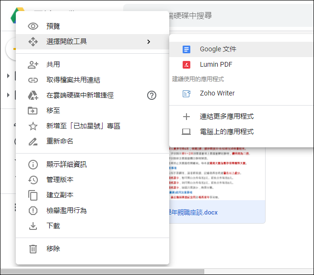Expand the upper sidebar tree triangle
314x275 pixels.
(x=8, y=76)
